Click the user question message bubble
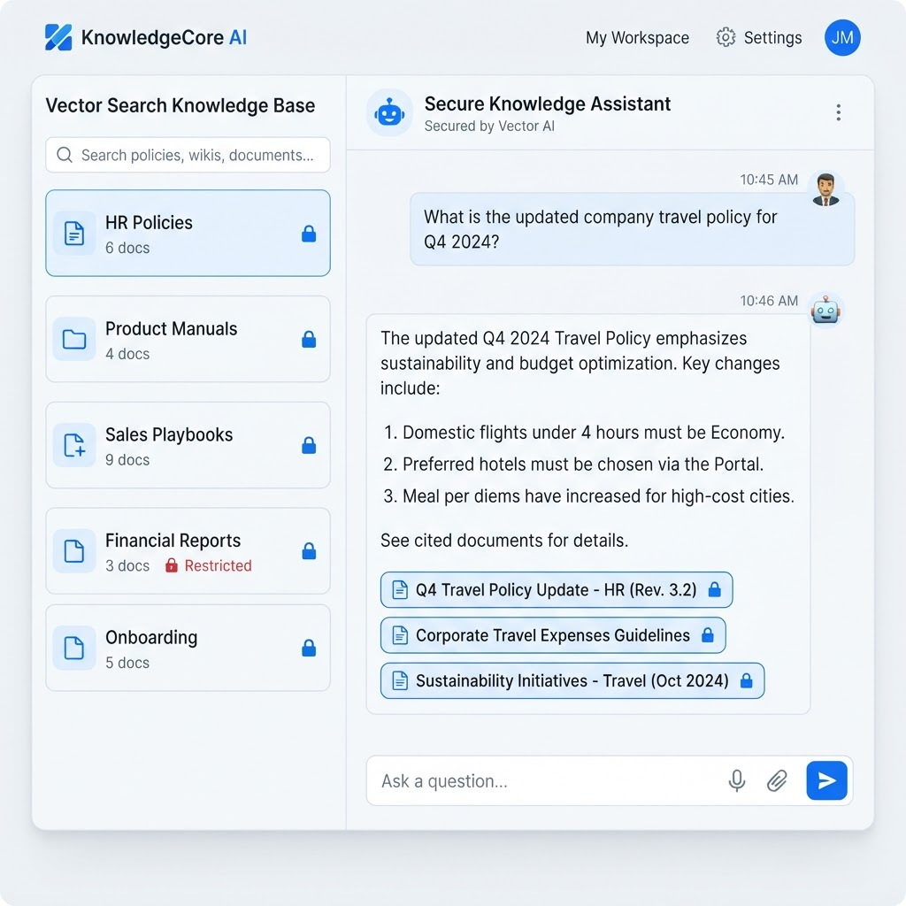 point(632,229)
